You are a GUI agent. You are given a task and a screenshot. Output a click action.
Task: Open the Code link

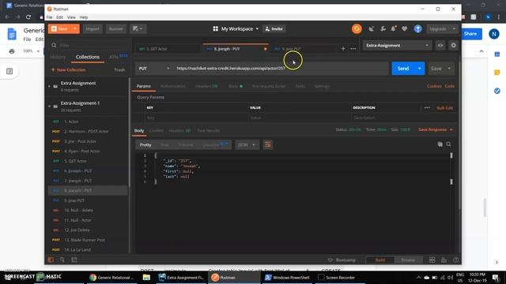point(450,86)
